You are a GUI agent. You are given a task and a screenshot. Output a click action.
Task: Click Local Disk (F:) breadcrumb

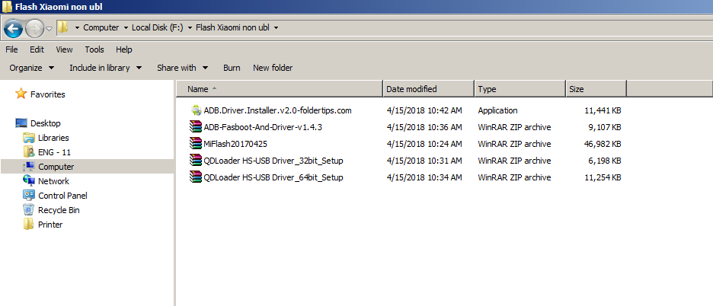pos(158,27)
